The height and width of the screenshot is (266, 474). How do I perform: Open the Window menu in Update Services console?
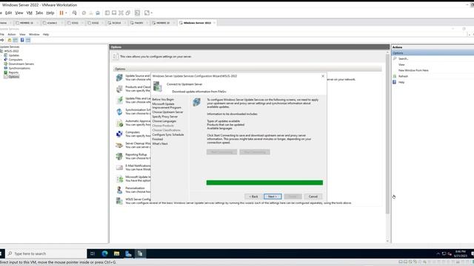[x=34, y=35]
